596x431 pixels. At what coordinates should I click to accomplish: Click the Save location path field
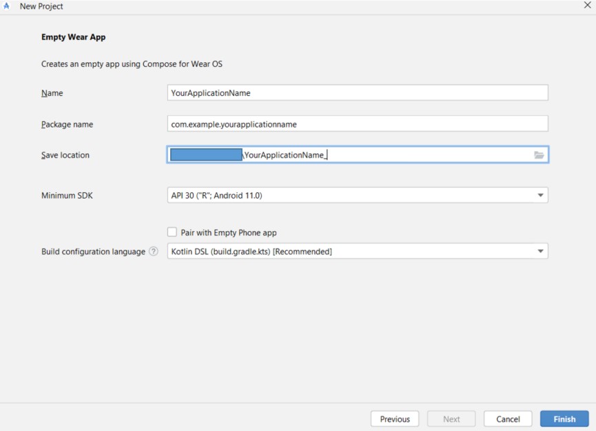coord(386,155)
